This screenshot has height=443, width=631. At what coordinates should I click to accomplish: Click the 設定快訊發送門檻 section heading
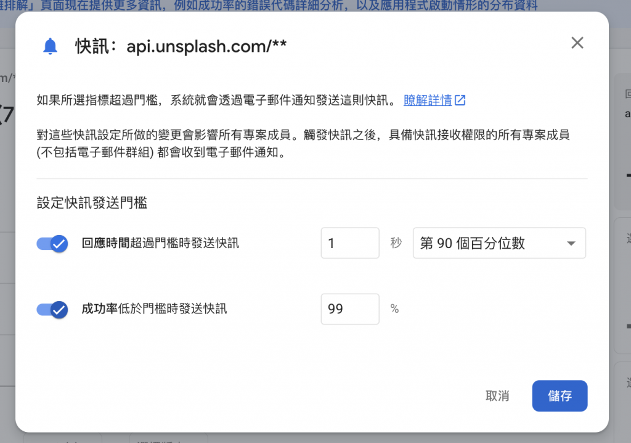point(92,202)
